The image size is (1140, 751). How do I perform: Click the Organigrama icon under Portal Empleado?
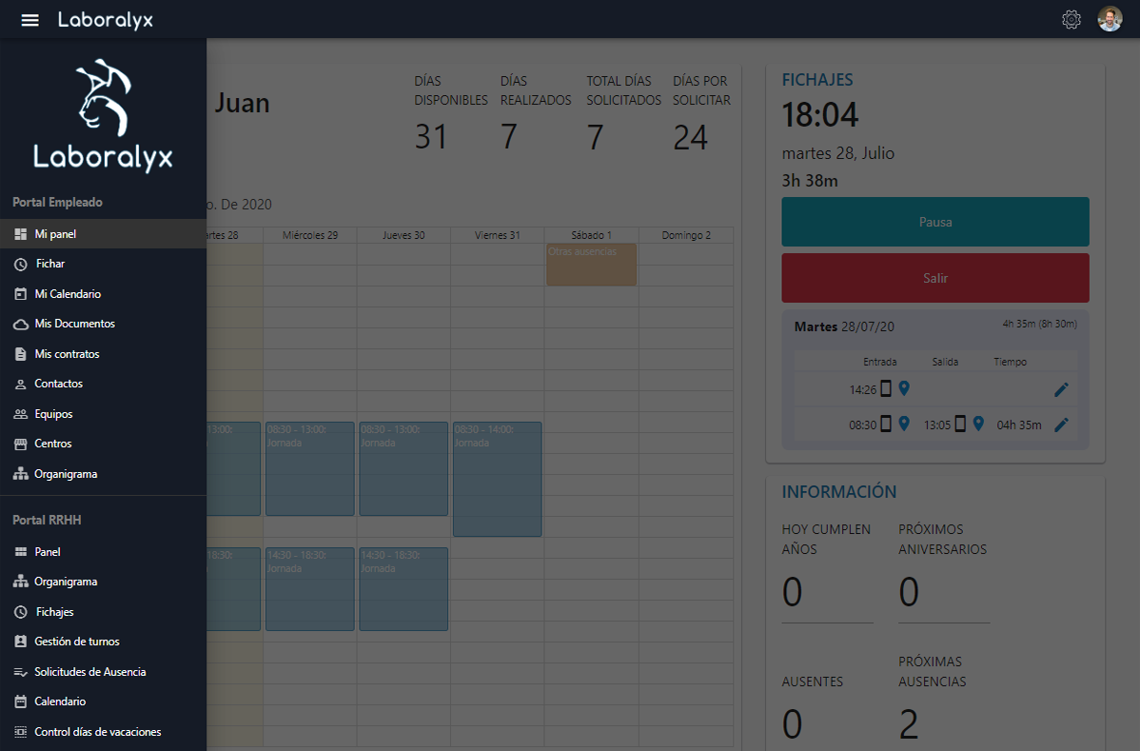20,474
